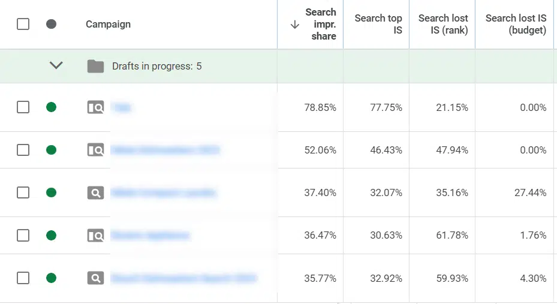Open the blurred campaign name link in the 35.77% row
This screenshot has width=557, height=304.
pos(183,278)
